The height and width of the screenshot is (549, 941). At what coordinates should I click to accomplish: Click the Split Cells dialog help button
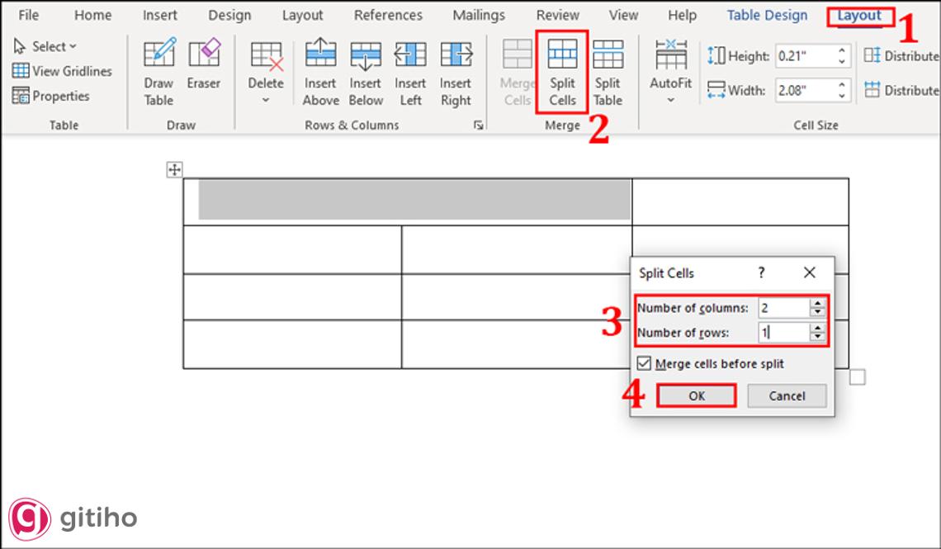(762, 273)
